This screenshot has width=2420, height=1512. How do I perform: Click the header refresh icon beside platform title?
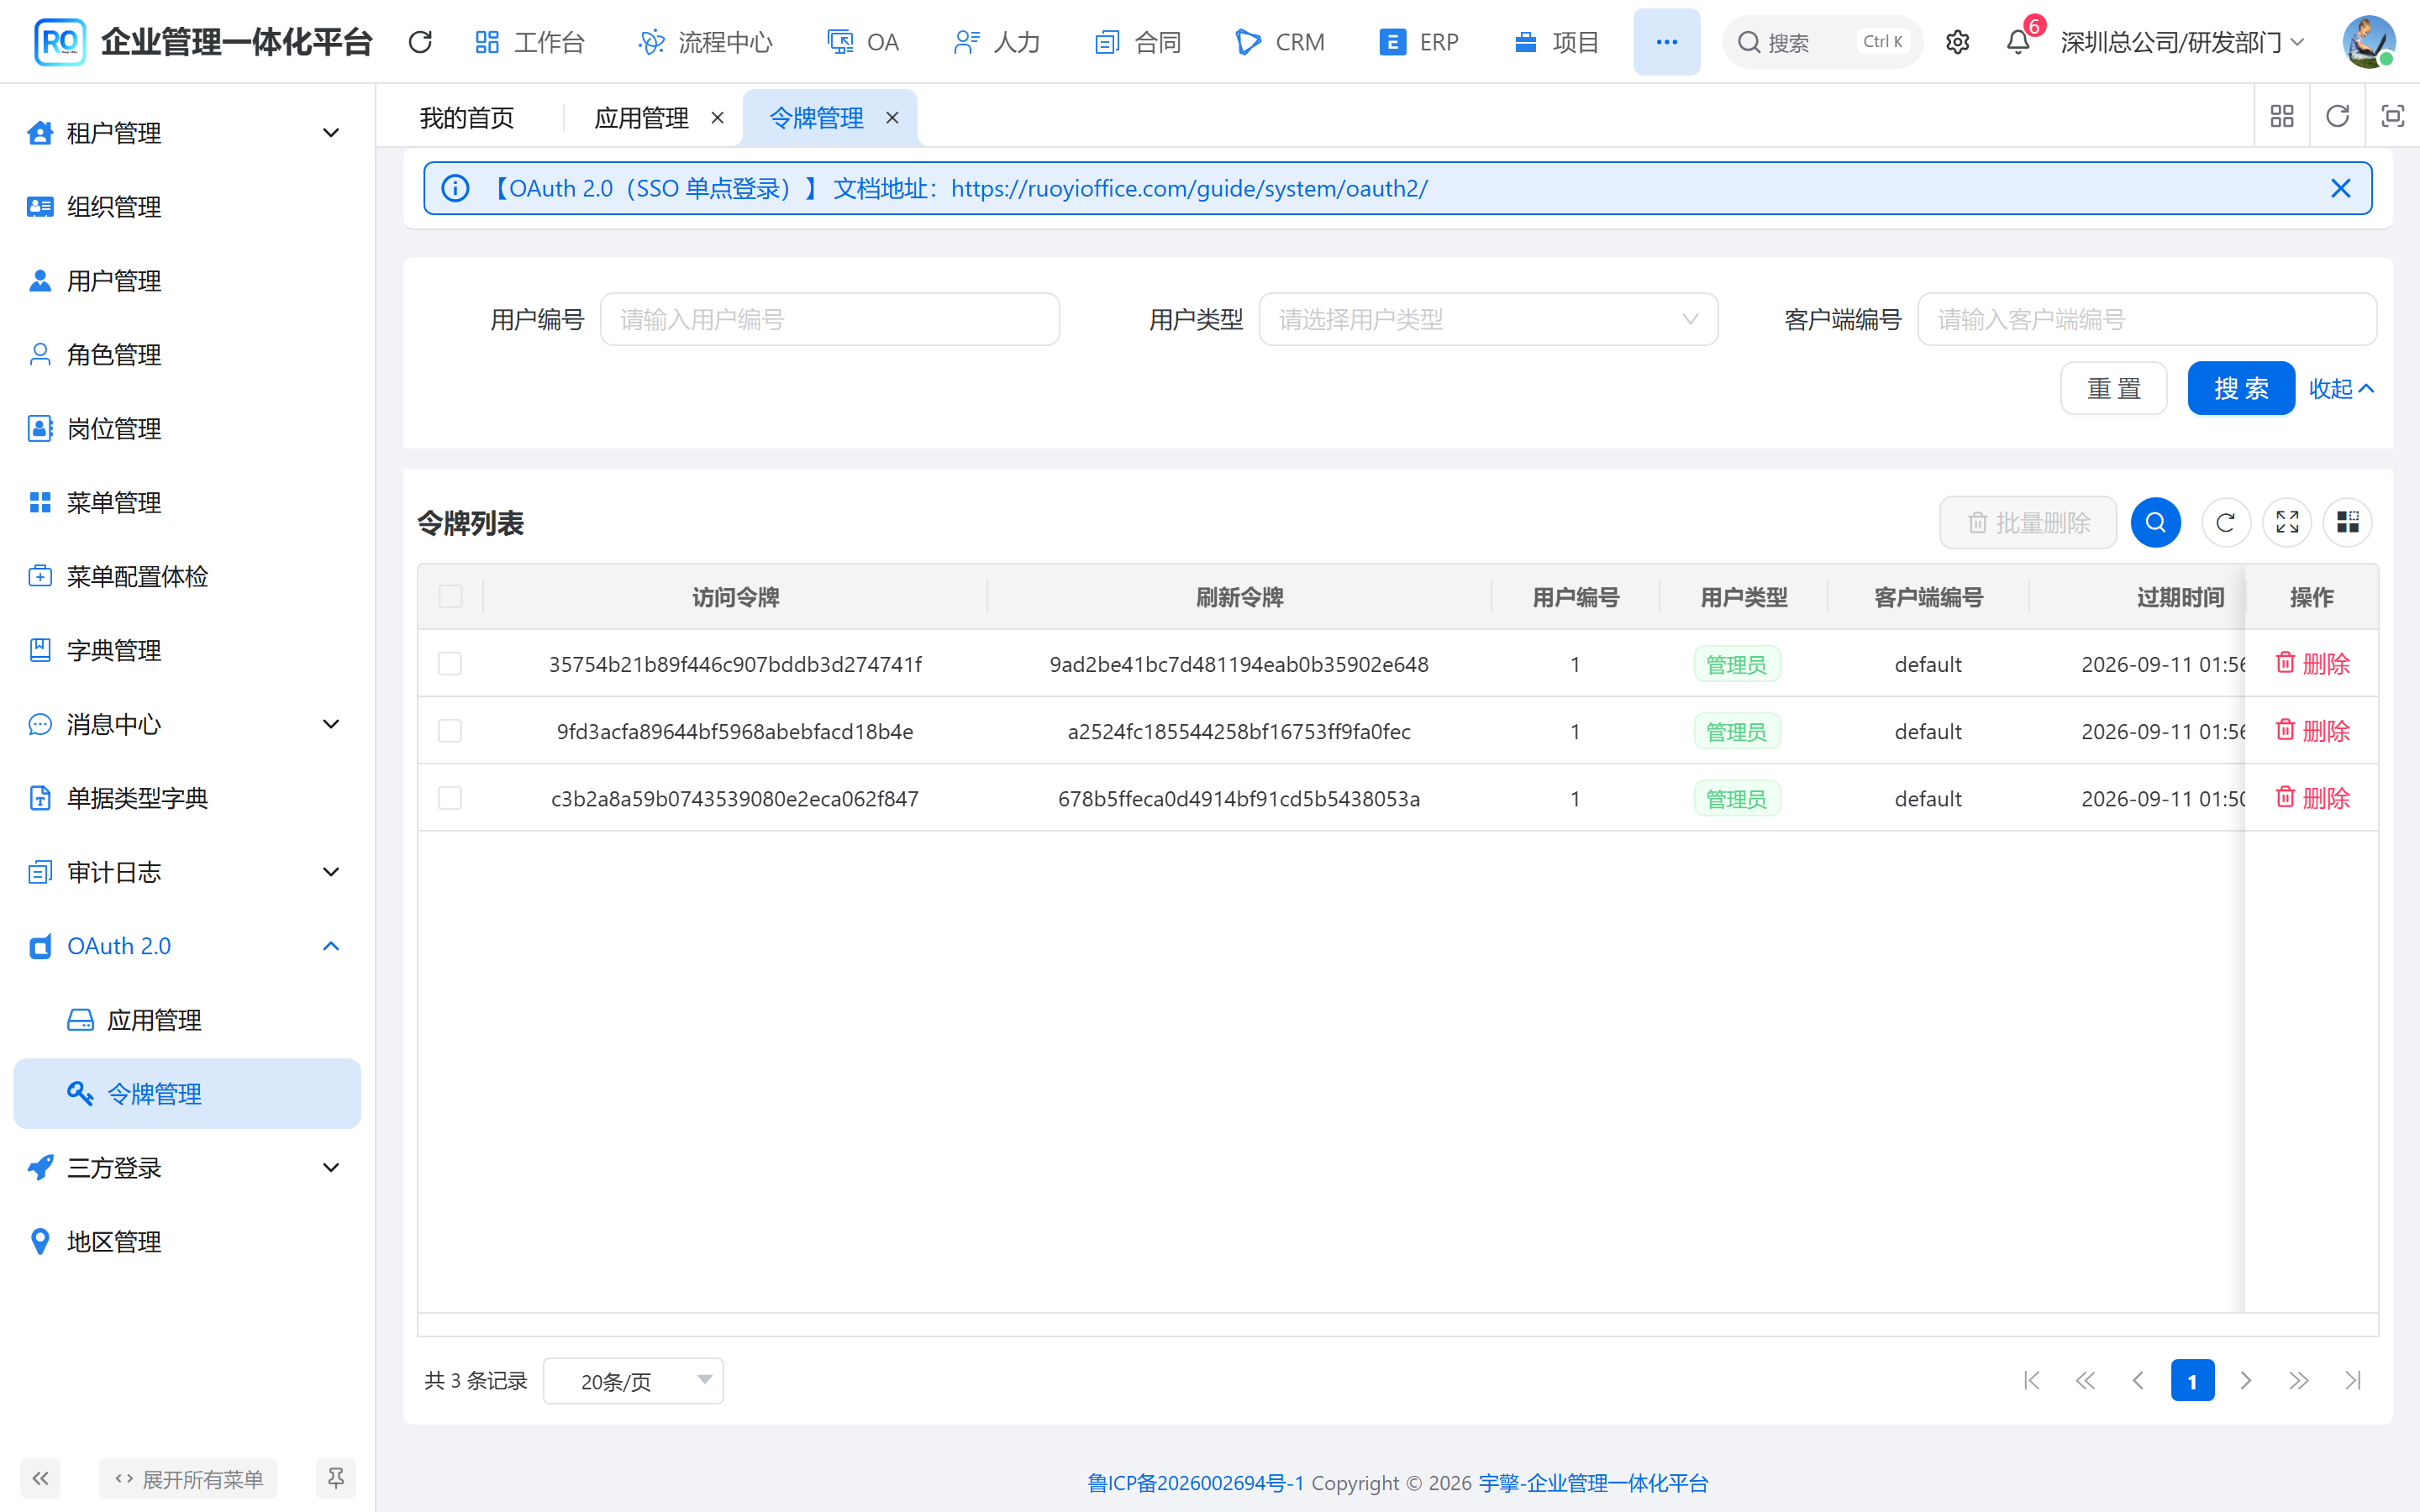pyautogui.click(x=420, y=42)
